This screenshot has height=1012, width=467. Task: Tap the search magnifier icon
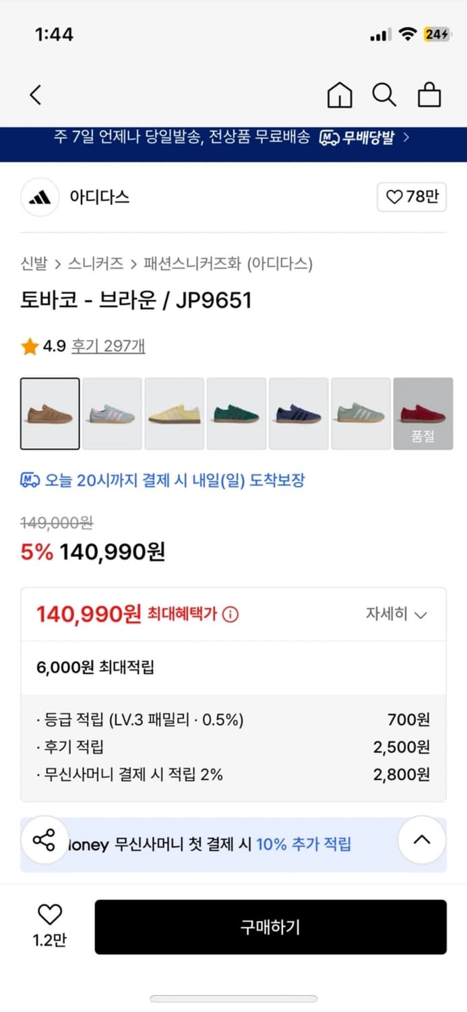pos(384,95)
